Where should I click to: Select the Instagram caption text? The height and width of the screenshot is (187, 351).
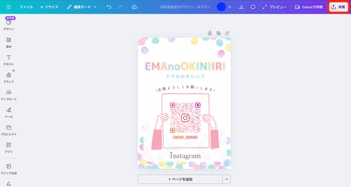pos(185,155)
